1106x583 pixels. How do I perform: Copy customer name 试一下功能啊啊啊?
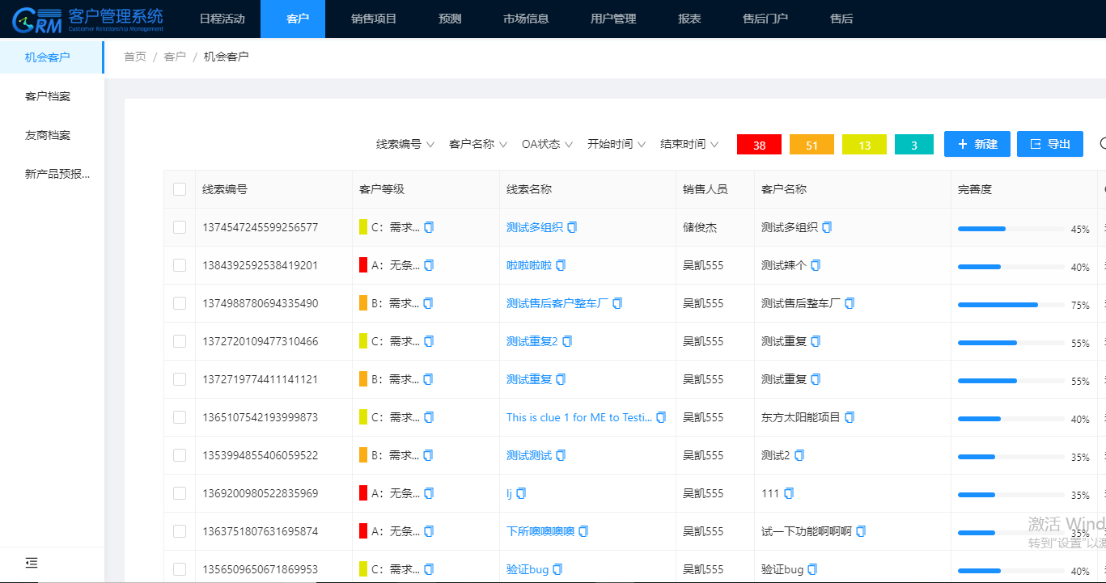[x=861, y=531]
